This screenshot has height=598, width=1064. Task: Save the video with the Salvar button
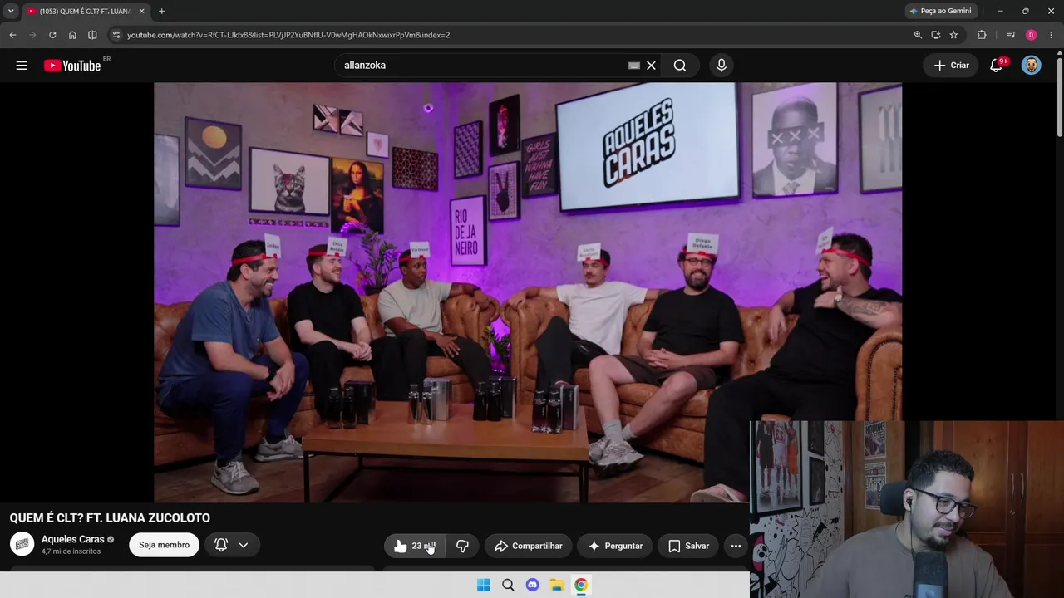688,546
